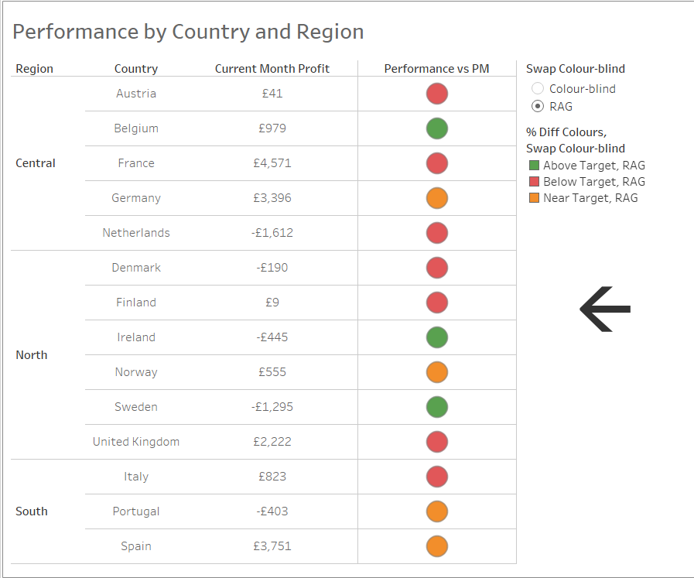
Task: Select the Colour-blind radio option
Action: pyautogui.click(x=538, y=89)
